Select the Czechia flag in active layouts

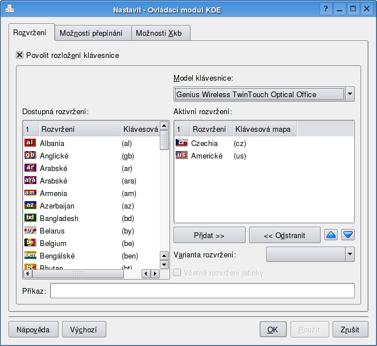coord(181,143)
